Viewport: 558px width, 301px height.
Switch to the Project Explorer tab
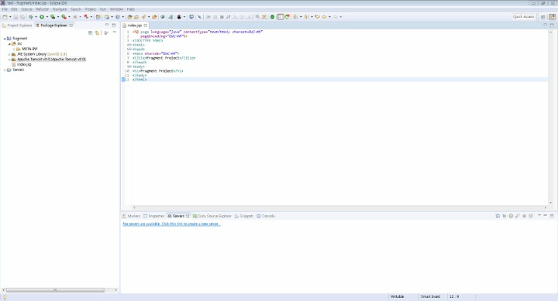(17, 26)
